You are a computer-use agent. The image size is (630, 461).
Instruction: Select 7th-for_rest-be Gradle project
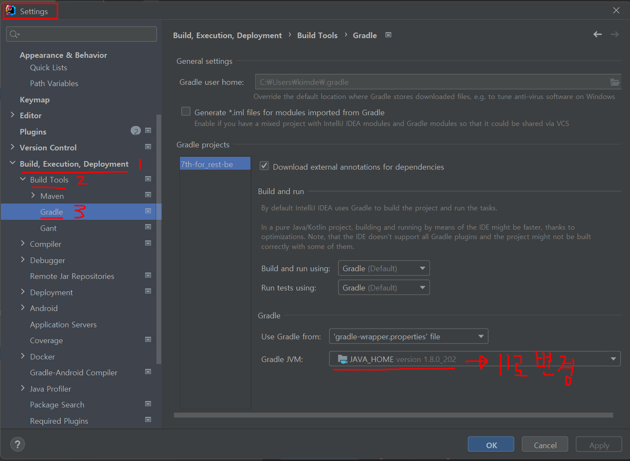(x=215, y=164)
